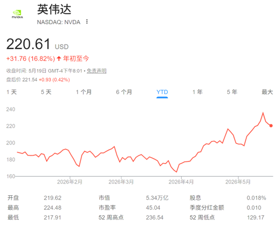Click the red endpoint dot on chart
Screen dimensions: 279x226
click(x=271, y=126)
